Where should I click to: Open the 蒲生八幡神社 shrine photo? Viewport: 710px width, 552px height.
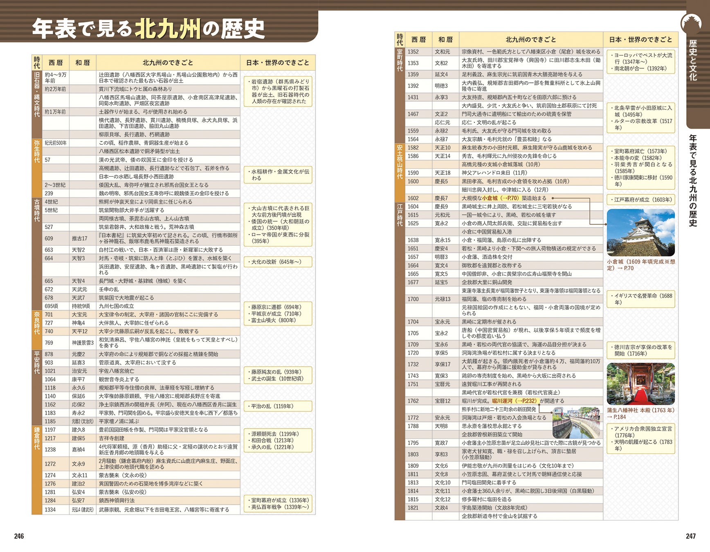click(640, 384)
